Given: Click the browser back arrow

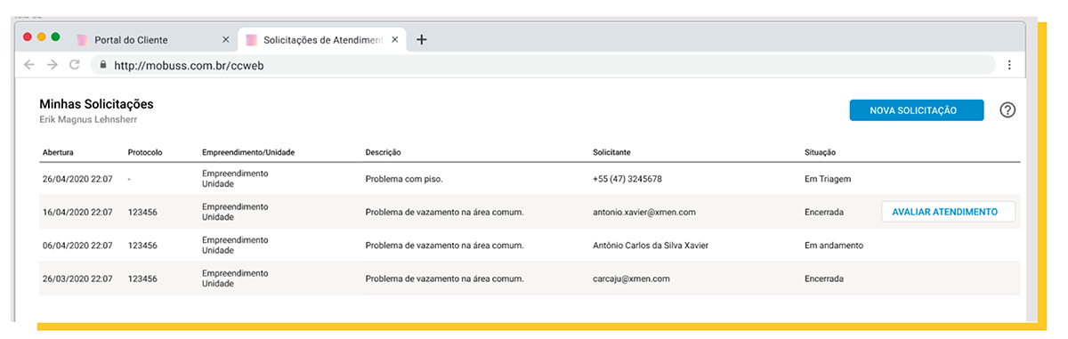Looking at the screenshot, I should point(29,65).
